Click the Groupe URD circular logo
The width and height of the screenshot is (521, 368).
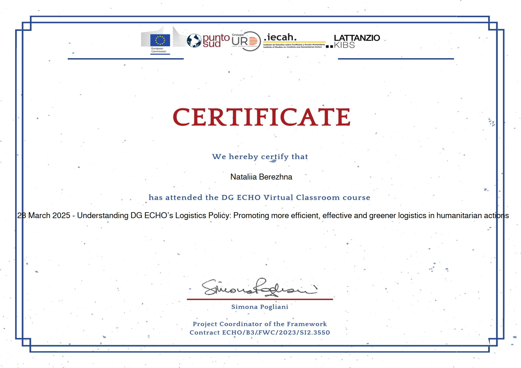pos(245,41)
